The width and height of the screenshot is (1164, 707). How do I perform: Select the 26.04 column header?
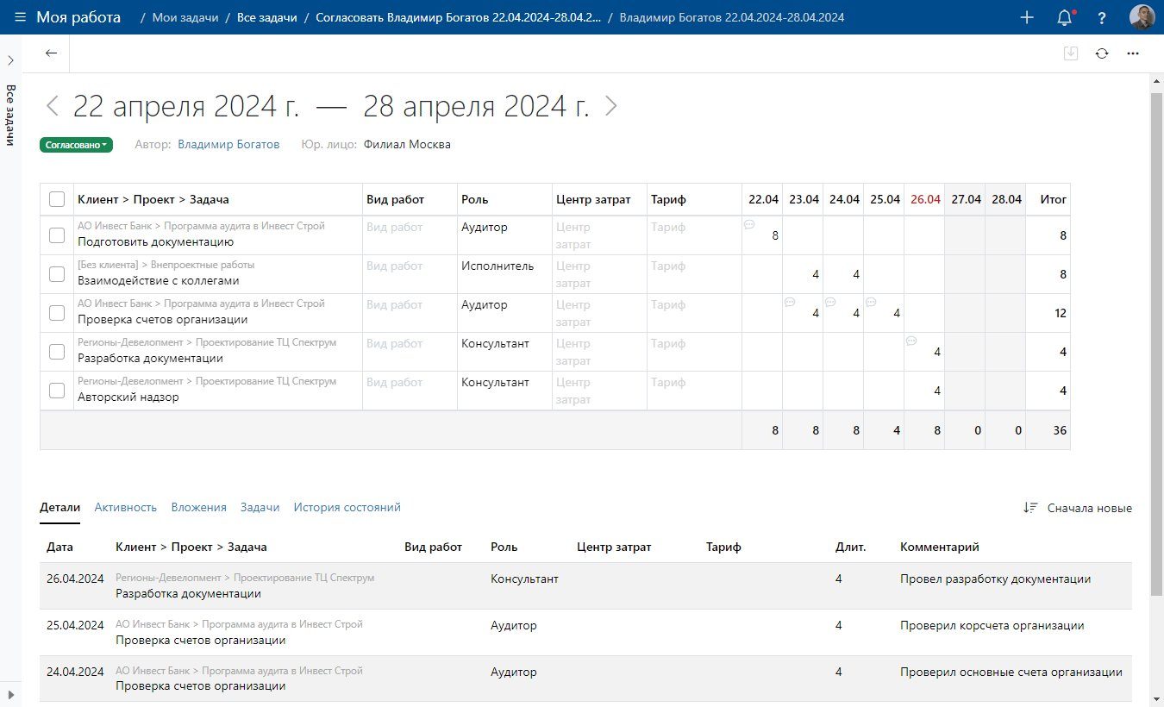925,199
